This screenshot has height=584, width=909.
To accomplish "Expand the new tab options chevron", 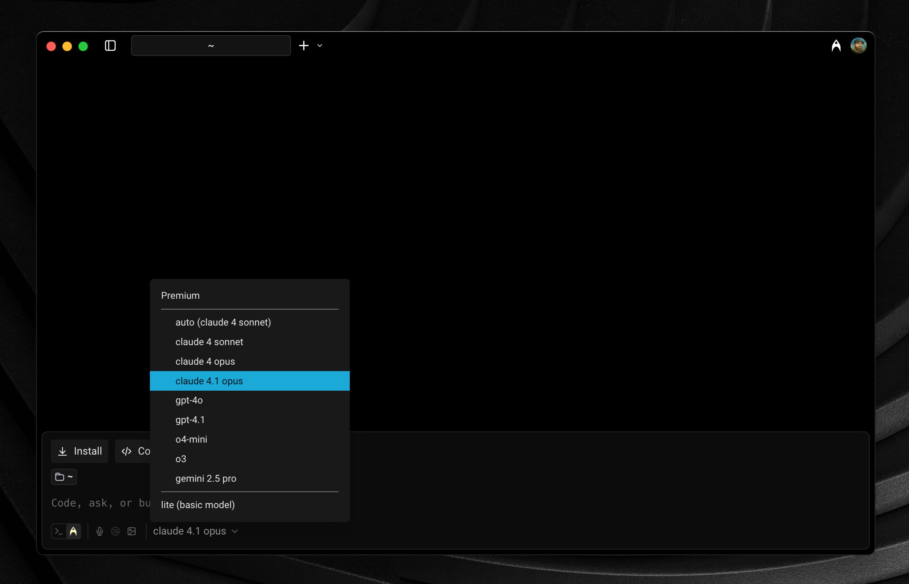I will [x=320, y=46].
